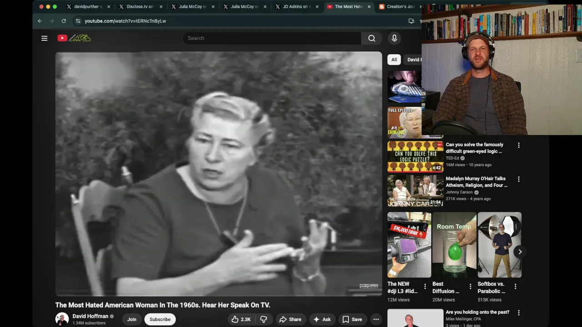Select the 'All' filter chip
582x327 pixels.
click(394, 59)
